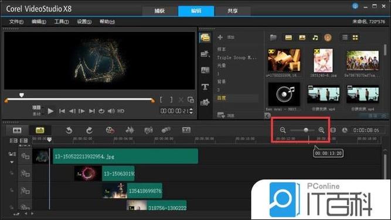Click the Redo arrow in timeline toolbar
The width and height of the screenshot is (391, 220).
coord(89,130)
